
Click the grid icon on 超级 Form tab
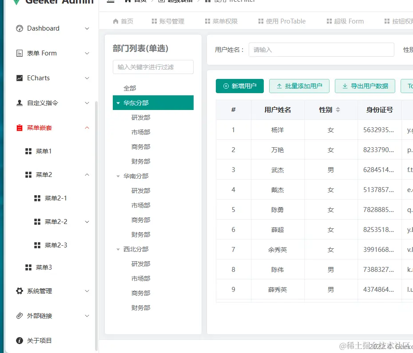point(329,21)
